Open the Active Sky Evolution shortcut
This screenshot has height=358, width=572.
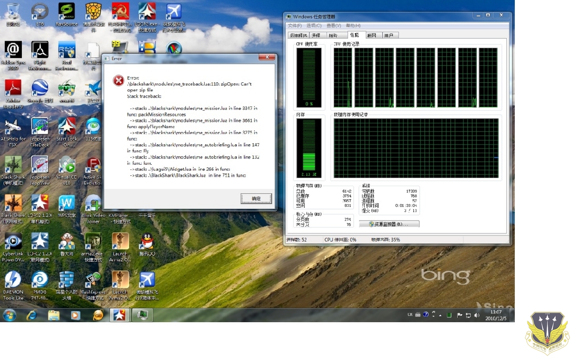point(93,170)
